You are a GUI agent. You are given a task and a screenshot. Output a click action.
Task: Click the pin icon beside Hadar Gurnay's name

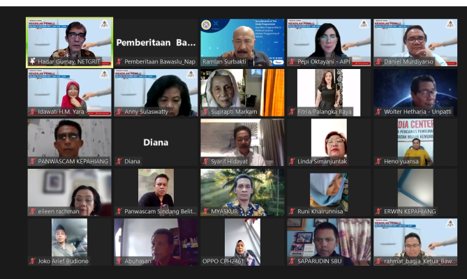pos(33,62)
